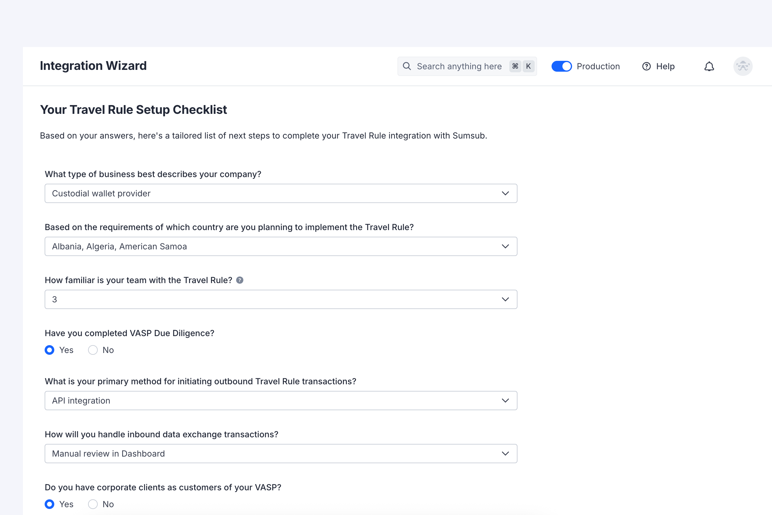This screenshot has height=515, width=772.
Task: Open the business type dropdown
Action: 281,193
